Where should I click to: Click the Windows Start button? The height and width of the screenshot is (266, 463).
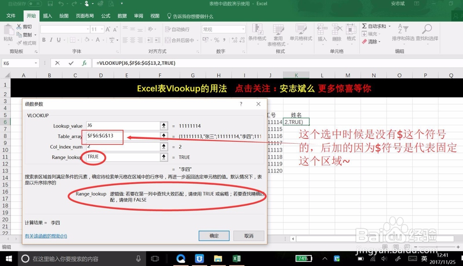click(x=9, y=259)
